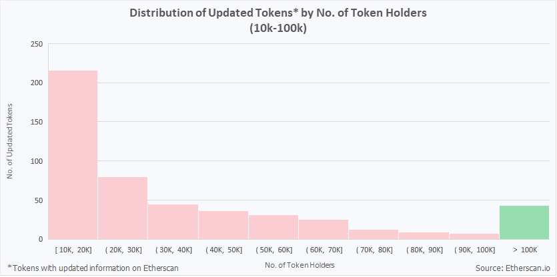Select the 20K-30K histogram bar
The image size is (557, 277).
tap(123, 208)
